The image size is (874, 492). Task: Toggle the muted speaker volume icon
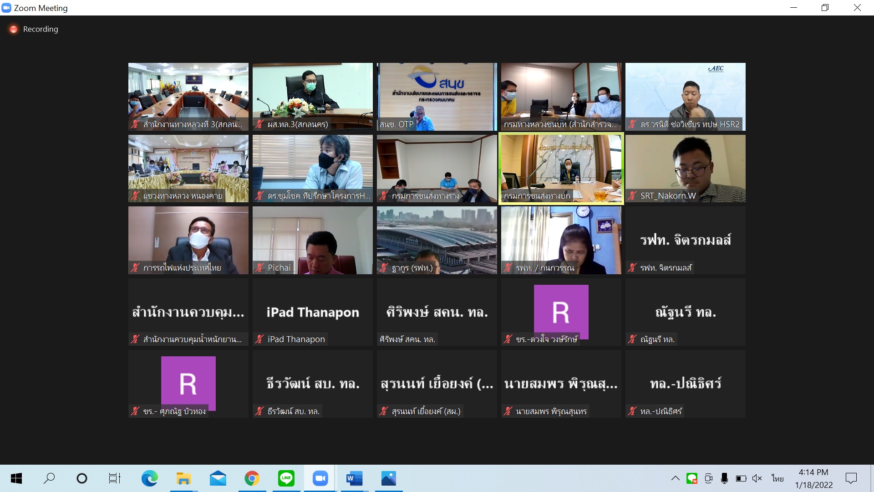(x=757, y=478)
